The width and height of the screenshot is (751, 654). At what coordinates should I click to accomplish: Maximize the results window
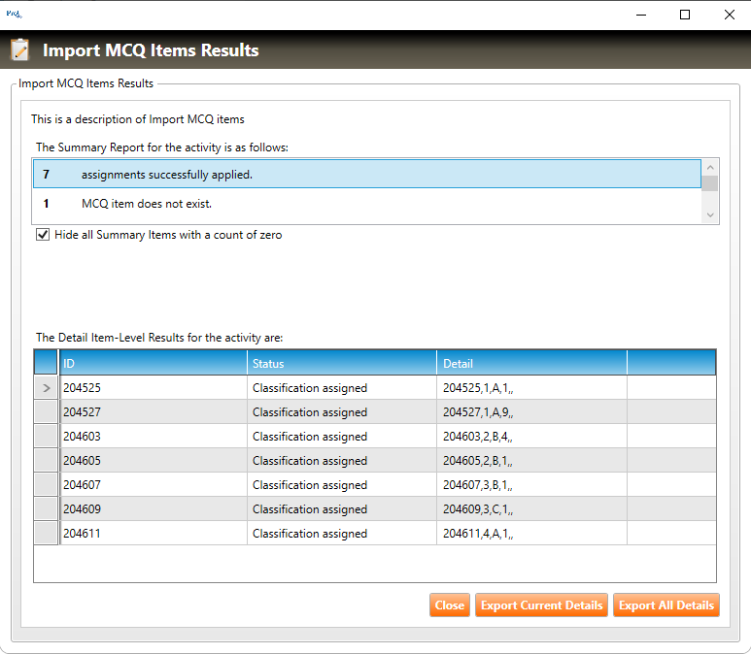tap(685, 15)
